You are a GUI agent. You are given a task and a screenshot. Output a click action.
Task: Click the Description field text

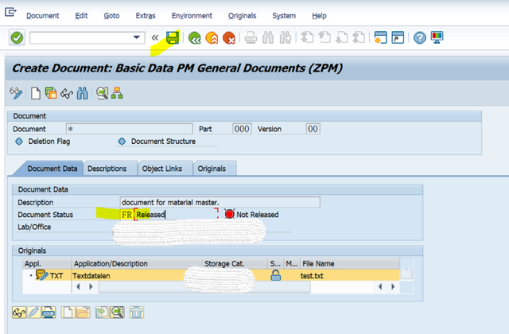click(x=220, y=202)
